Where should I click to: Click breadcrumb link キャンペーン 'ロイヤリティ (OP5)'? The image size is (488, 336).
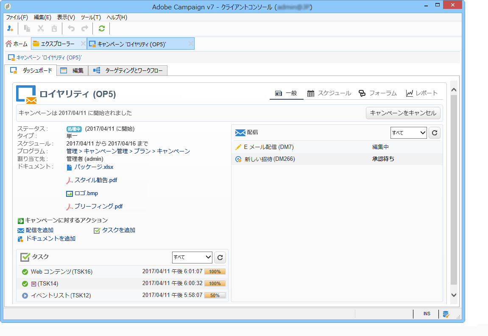(49, 58)
